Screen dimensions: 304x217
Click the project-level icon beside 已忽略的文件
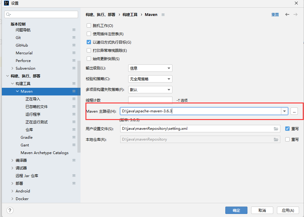point(74,107)
